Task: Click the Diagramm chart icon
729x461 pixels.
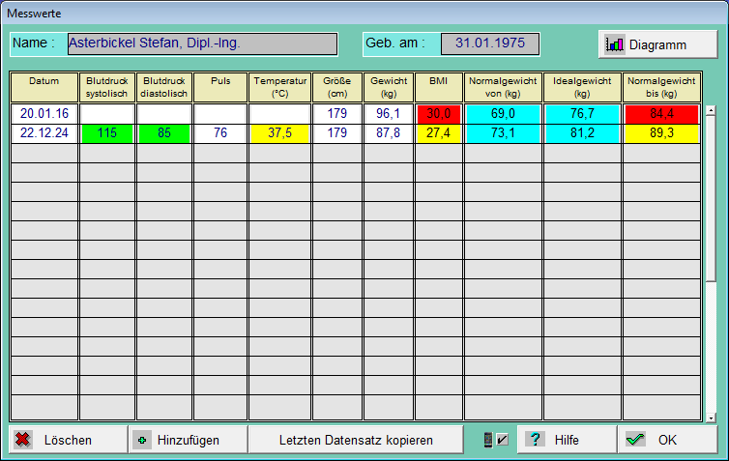Action: coord(615,44)
